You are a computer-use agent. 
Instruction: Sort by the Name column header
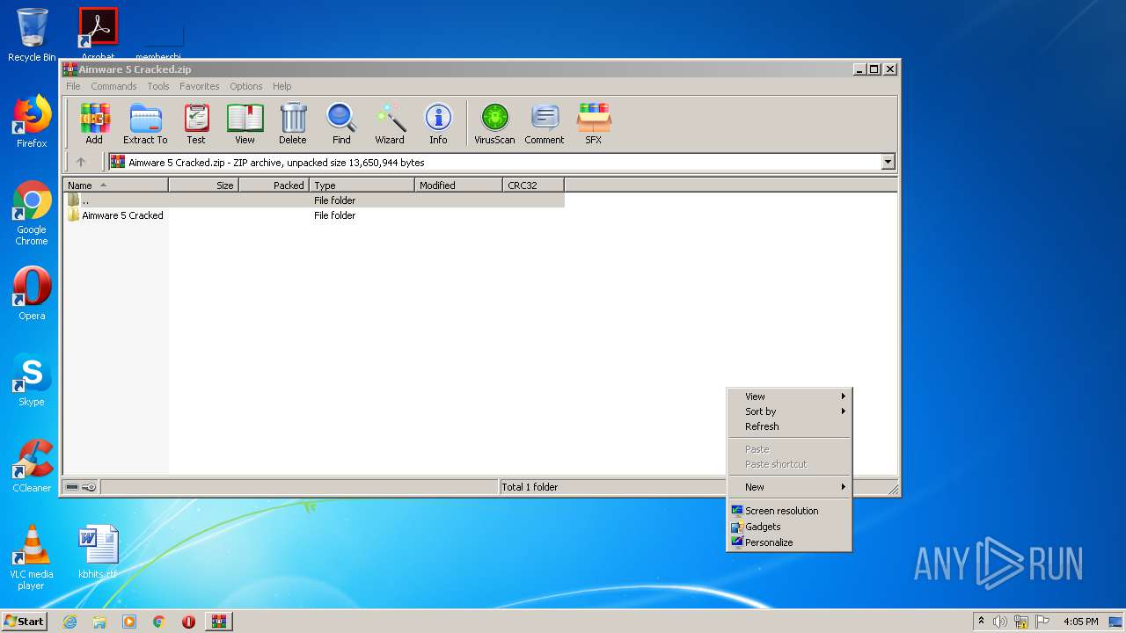coord(115,186)
